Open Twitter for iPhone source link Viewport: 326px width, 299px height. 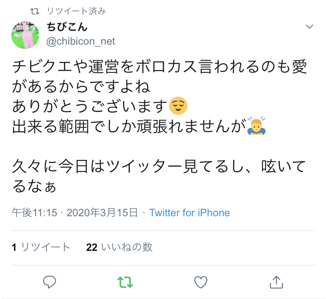pyautogui.click(x=190, y=213)
